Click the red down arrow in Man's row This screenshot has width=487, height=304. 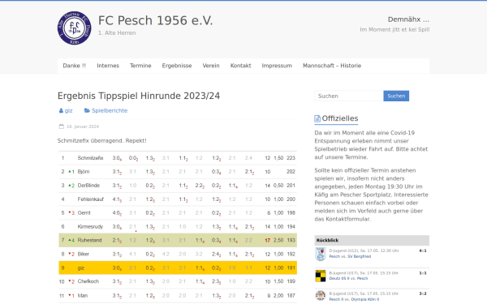[x=70, y=295]
